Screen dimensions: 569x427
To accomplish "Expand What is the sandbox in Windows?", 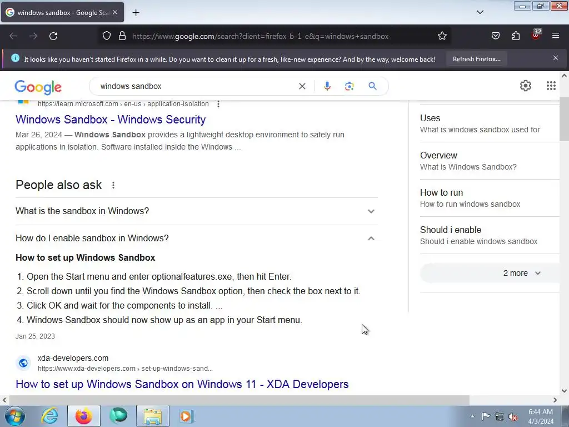I will coord(196,211).
